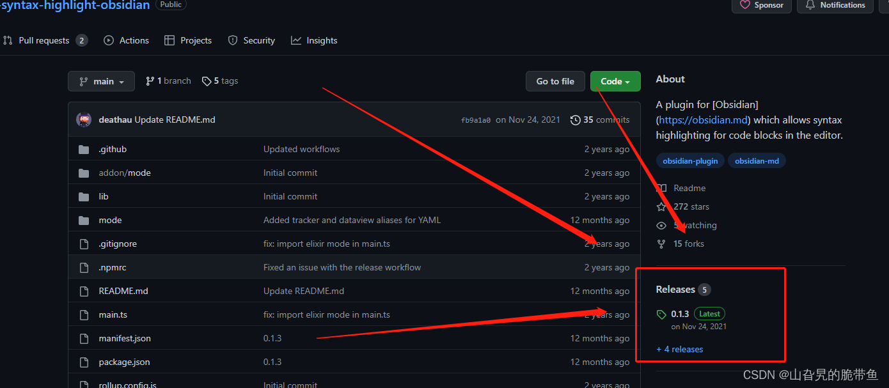Click the Pull requests tab icon
The height and width of the screenshot is (388, 889).
[8, 40]
